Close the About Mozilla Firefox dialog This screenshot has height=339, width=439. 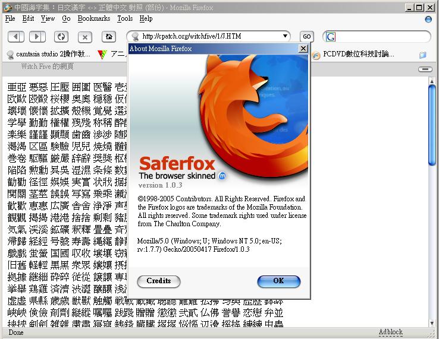pos(303,49)
